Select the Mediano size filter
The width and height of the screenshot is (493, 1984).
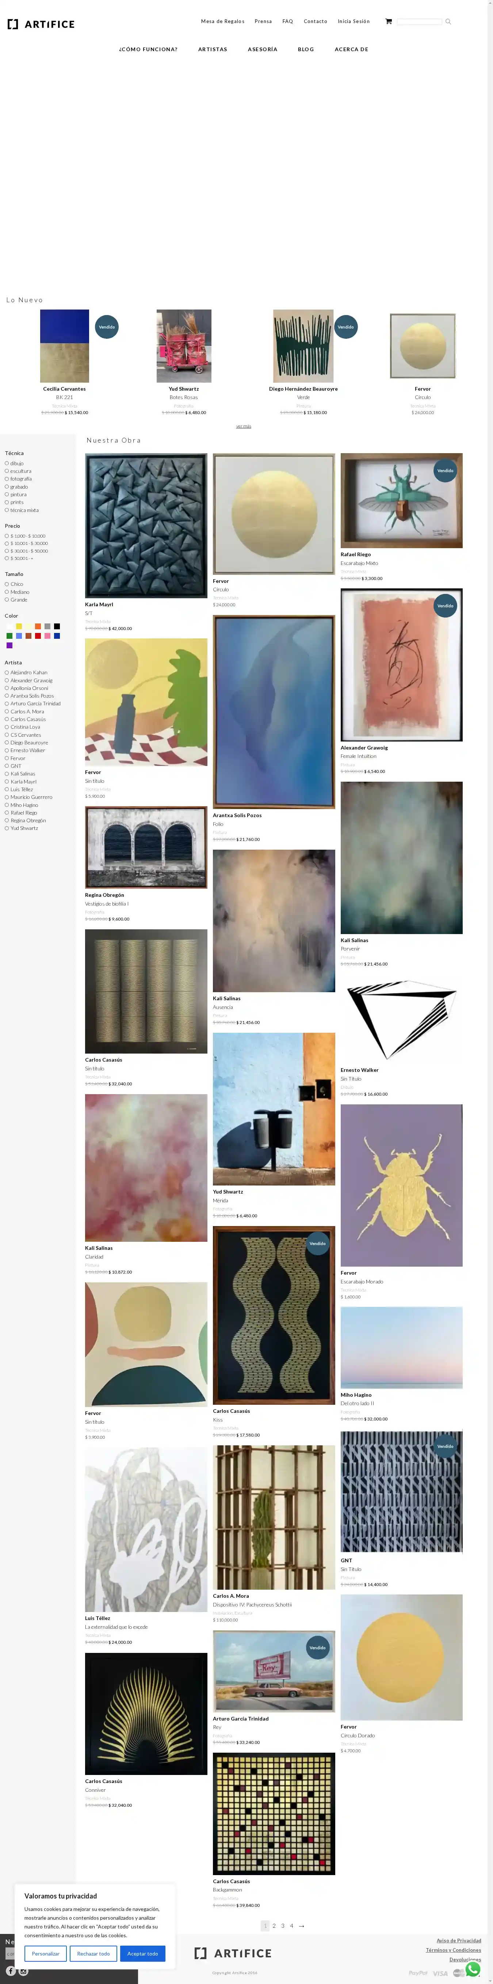pyautogui.click(x=17, y=592)
